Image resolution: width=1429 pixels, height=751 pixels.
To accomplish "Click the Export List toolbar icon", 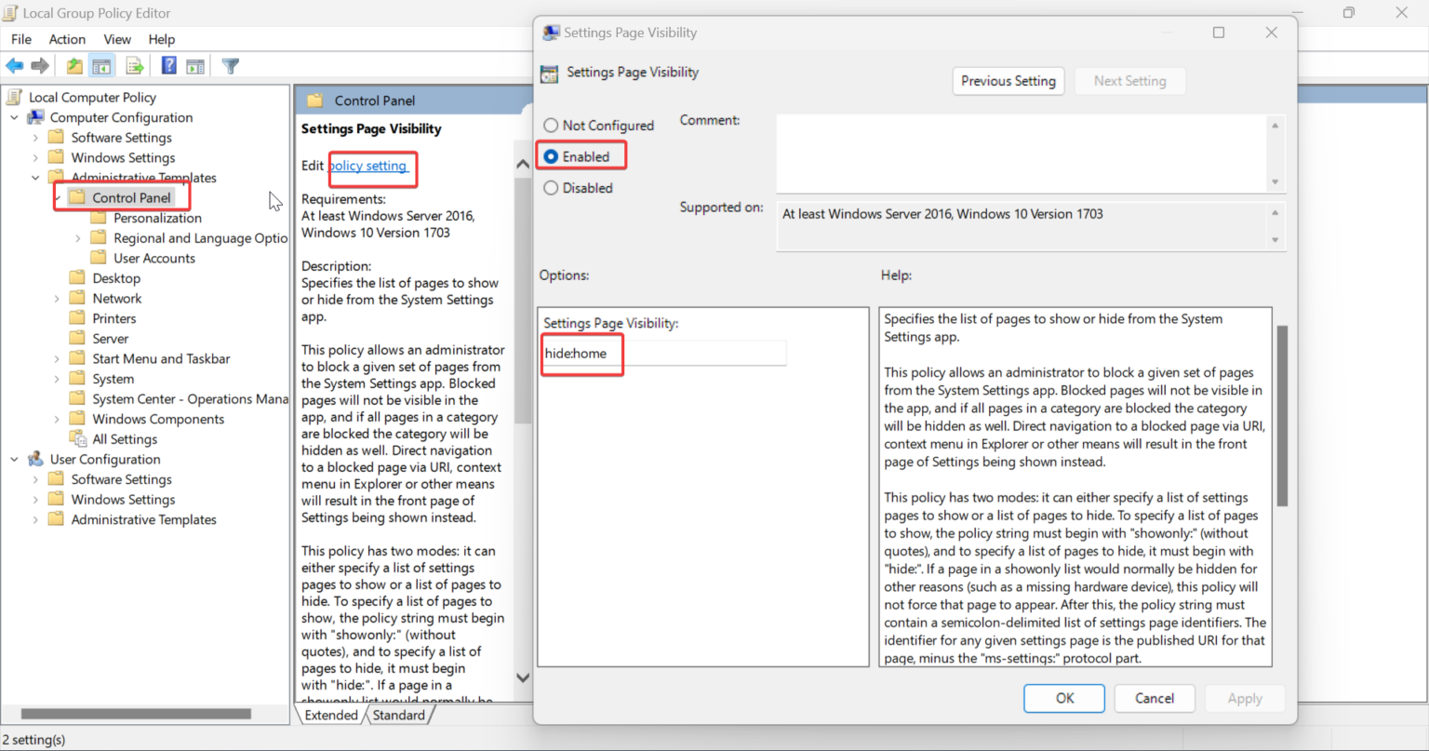I will coord(134,65).
